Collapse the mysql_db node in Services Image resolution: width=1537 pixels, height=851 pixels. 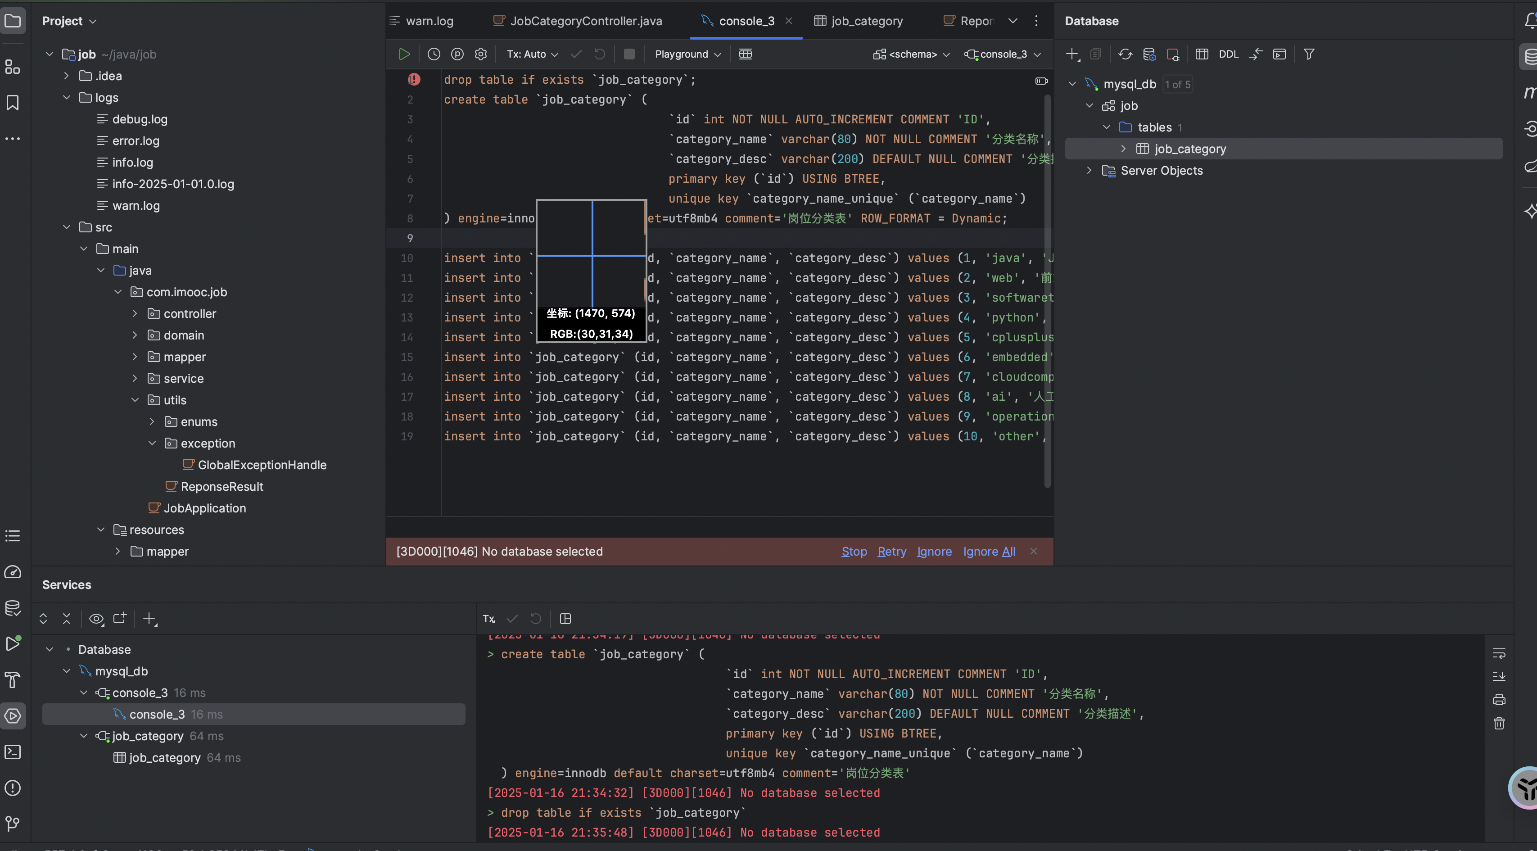(x=67, y=671)
